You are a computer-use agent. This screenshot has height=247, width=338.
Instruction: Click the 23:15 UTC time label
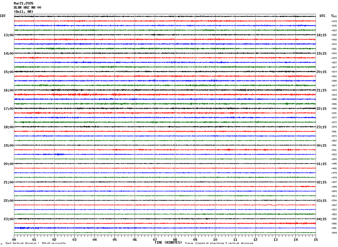[x=322, y=127]
